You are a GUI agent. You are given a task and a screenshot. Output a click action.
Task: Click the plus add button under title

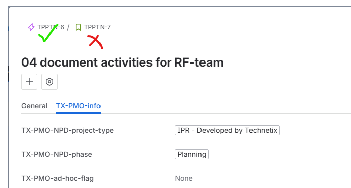pos(29,82)
